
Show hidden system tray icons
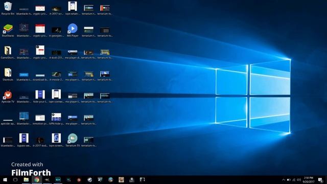tap(283, 179)
